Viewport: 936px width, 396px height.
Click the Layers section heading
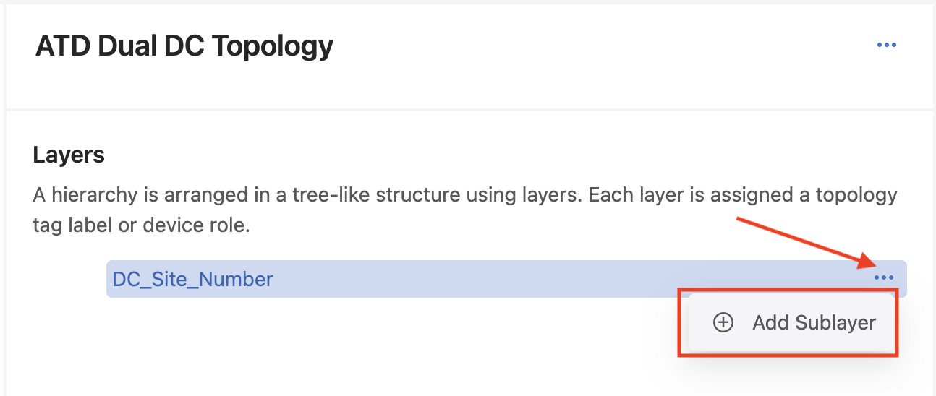pyautogui.click(x=69, y=155)
